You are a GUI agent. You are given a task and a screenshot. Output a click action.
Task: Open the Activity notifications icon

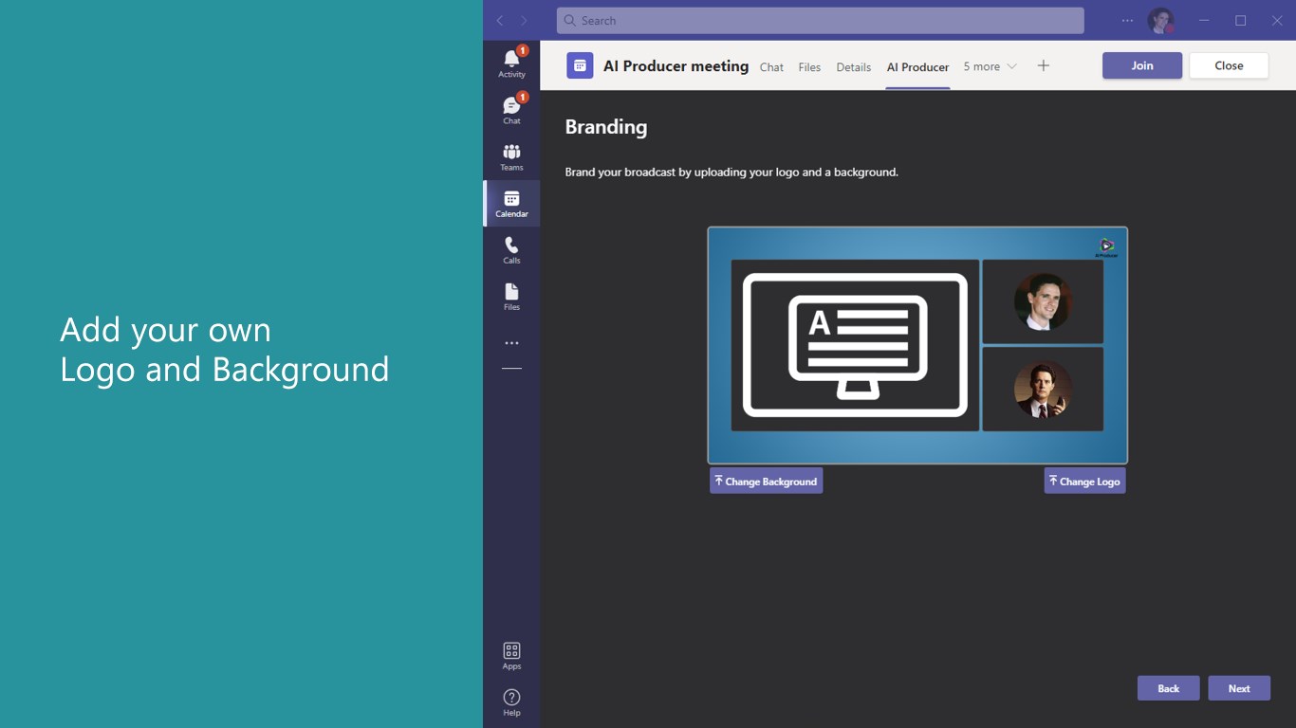[511, 63]
